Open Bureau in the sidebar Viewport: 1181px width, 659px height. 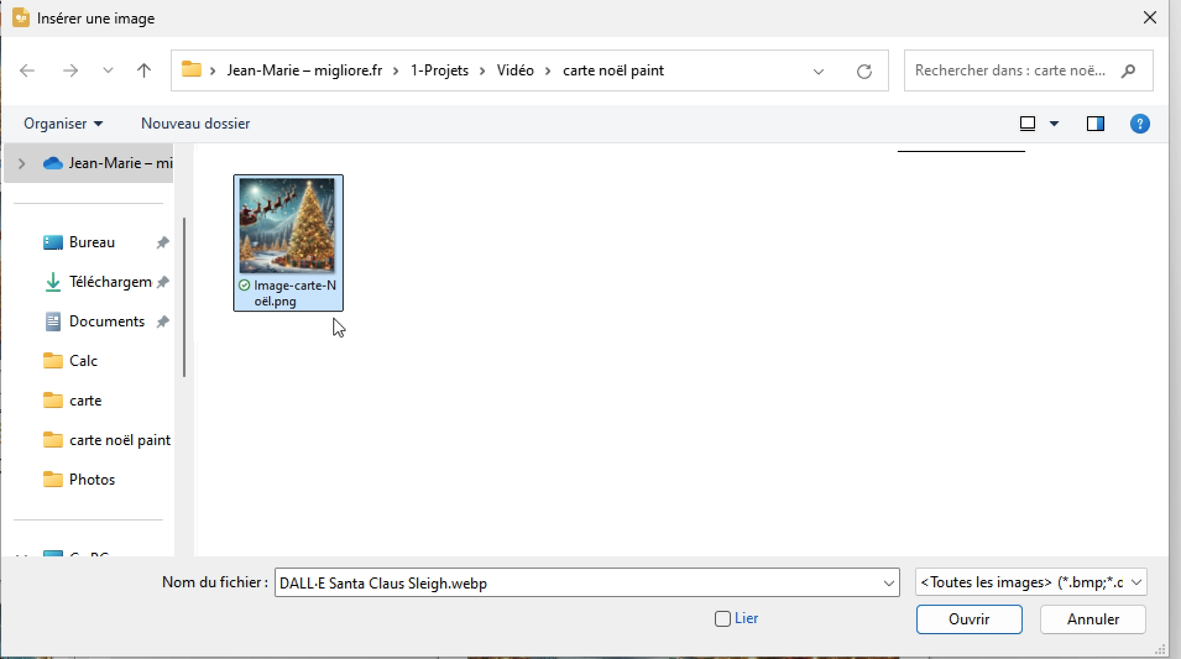click(92, 242)
